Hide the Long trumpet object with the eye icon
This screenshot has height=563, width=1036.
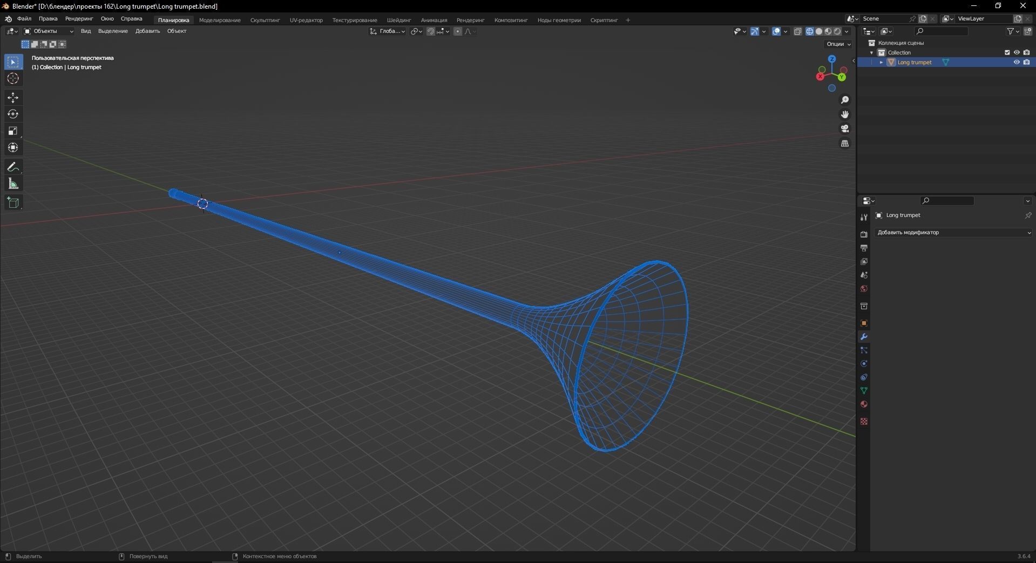1017,62
